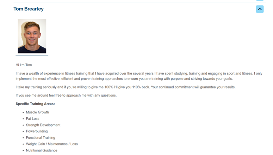Select the Powerbuilding list item
This screenshot has width=273, height=155.
37,131
